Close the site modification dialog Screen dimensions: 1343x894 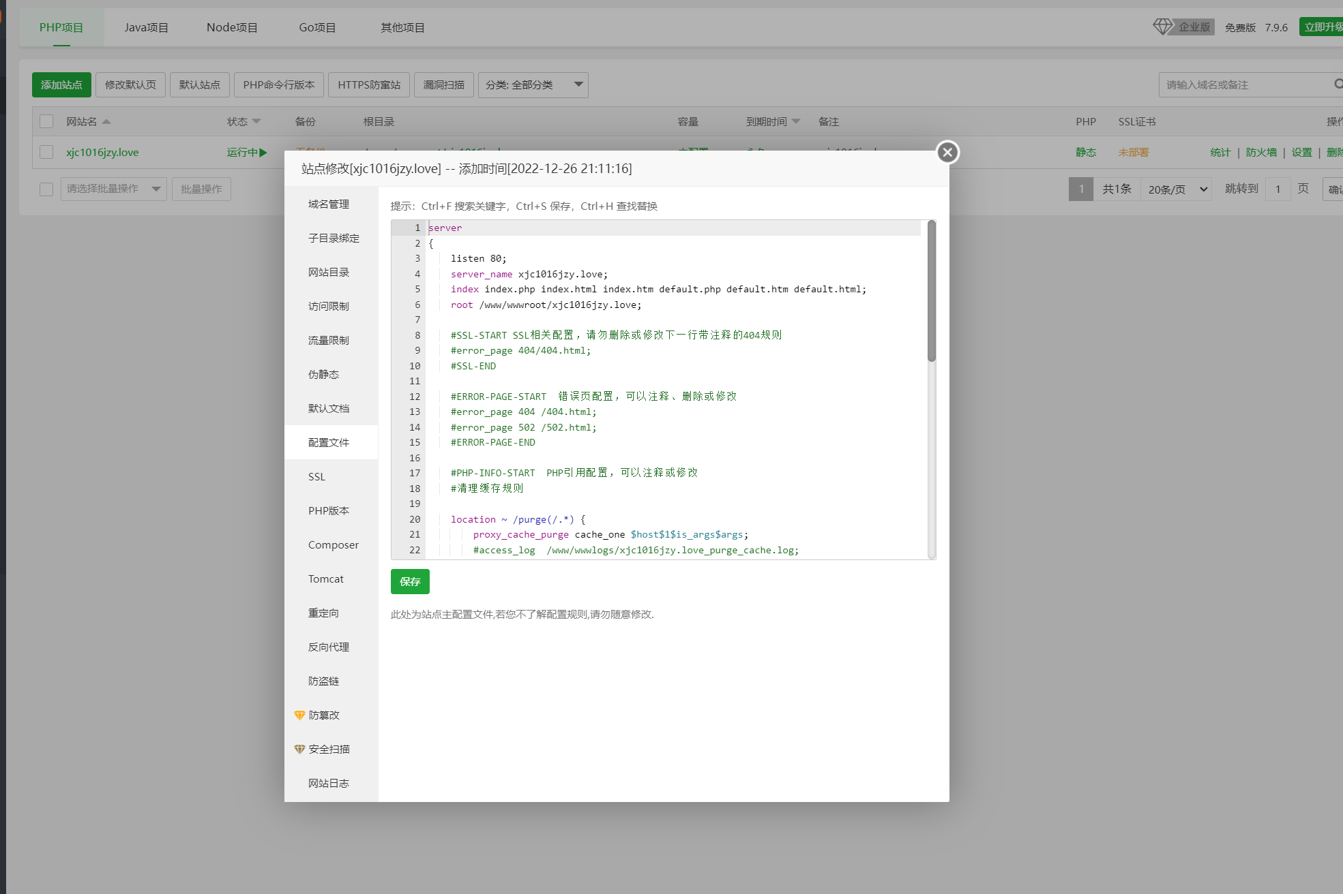(947, 152)
